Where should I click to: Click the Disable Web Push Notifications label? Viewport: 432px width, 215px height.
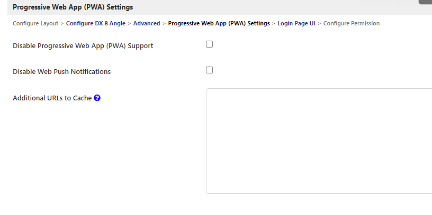(61, 72)
